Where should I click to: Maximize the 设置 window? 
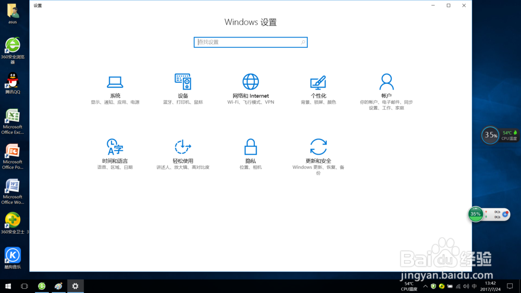[x=449, y=5]
